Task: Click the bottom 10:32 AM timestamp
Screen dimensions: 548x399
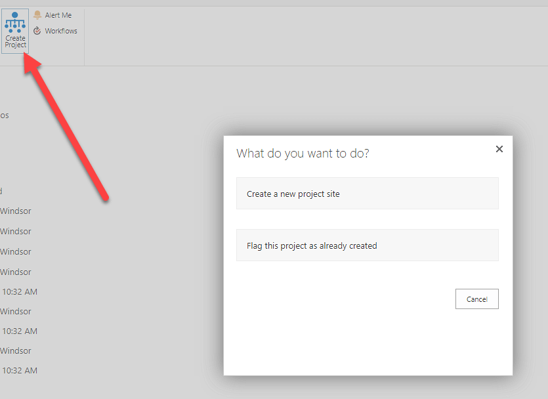Action: click(20, 371)
